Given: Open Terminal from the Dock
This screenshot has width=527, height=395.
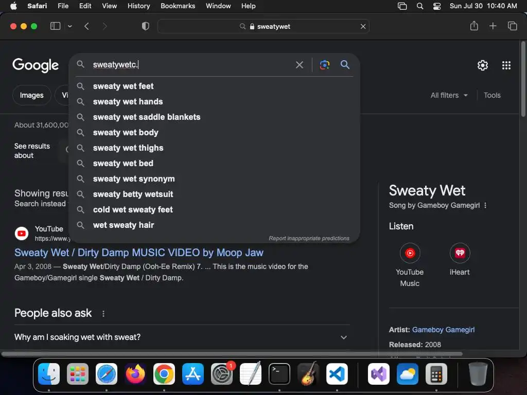Looking at the screenshot, I should (279, 374).
